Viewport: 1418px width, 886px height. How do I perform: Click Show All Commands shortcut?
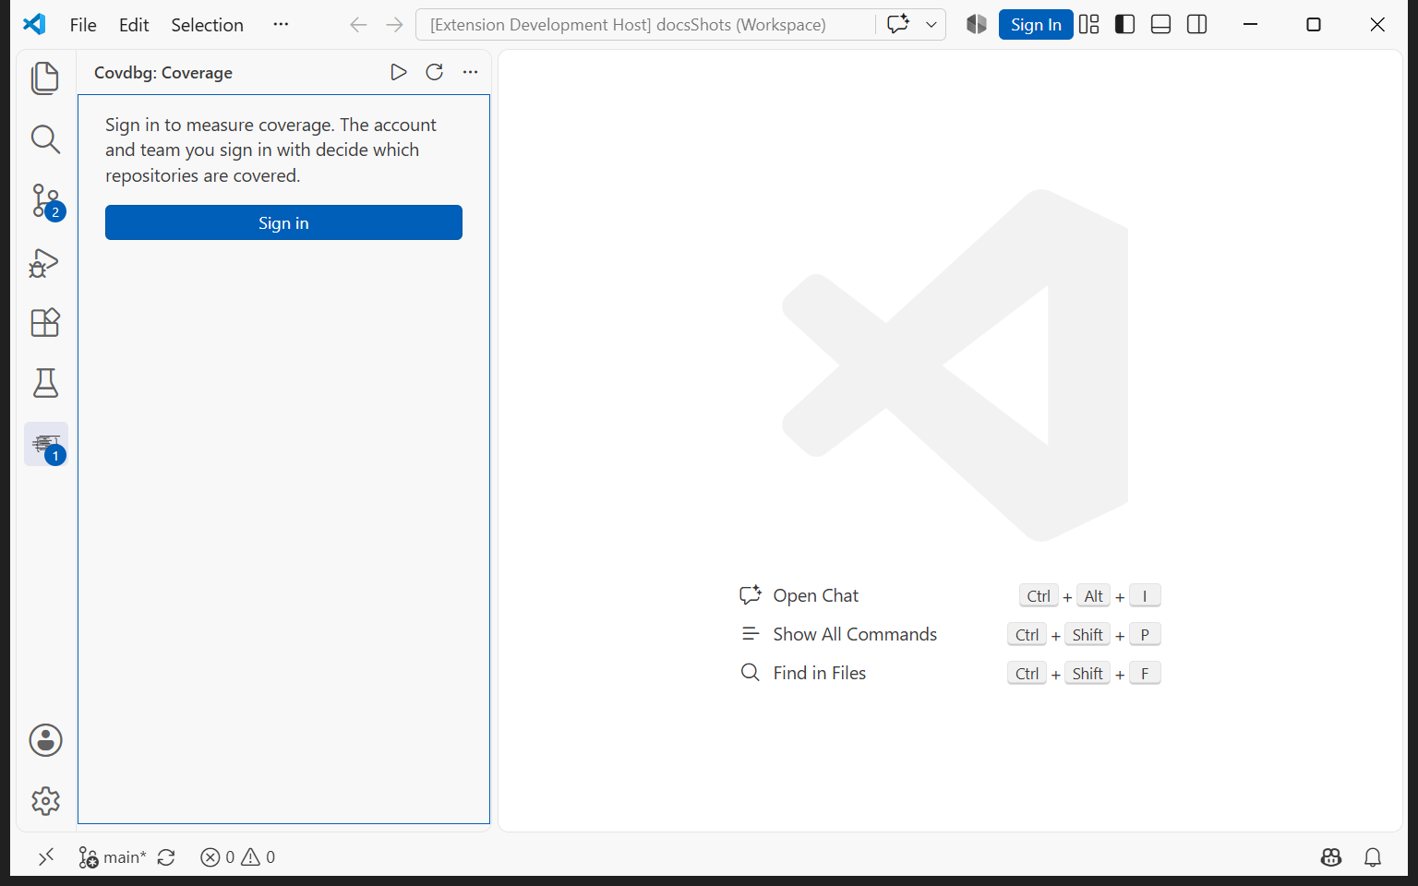click(x=855, y=634)
